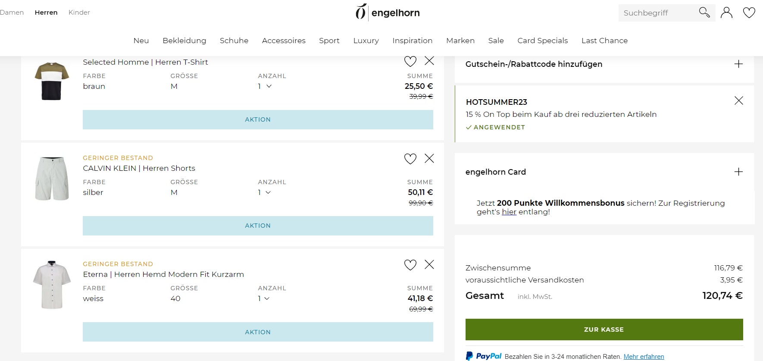763x361 pixels.
Task: Click '200 Punkte Willkommensbonus' text
Action: pyautogui.click(x=560, y=203)
